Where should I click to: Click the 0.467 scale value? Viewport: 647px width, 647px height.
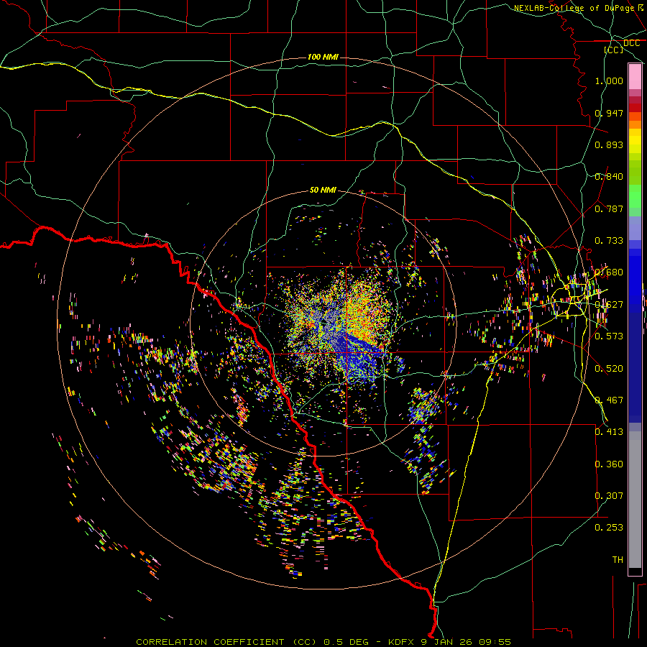point(609,400)
